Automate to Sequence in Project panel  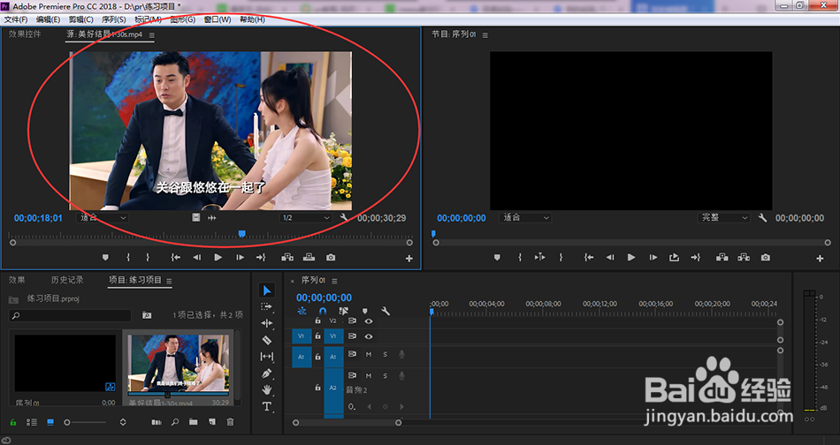pos(157,422)
